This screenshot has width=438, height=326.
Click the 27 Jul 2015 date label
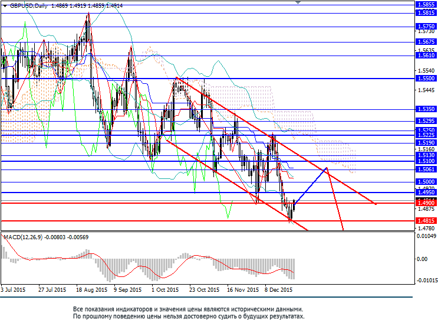point(52,290)
